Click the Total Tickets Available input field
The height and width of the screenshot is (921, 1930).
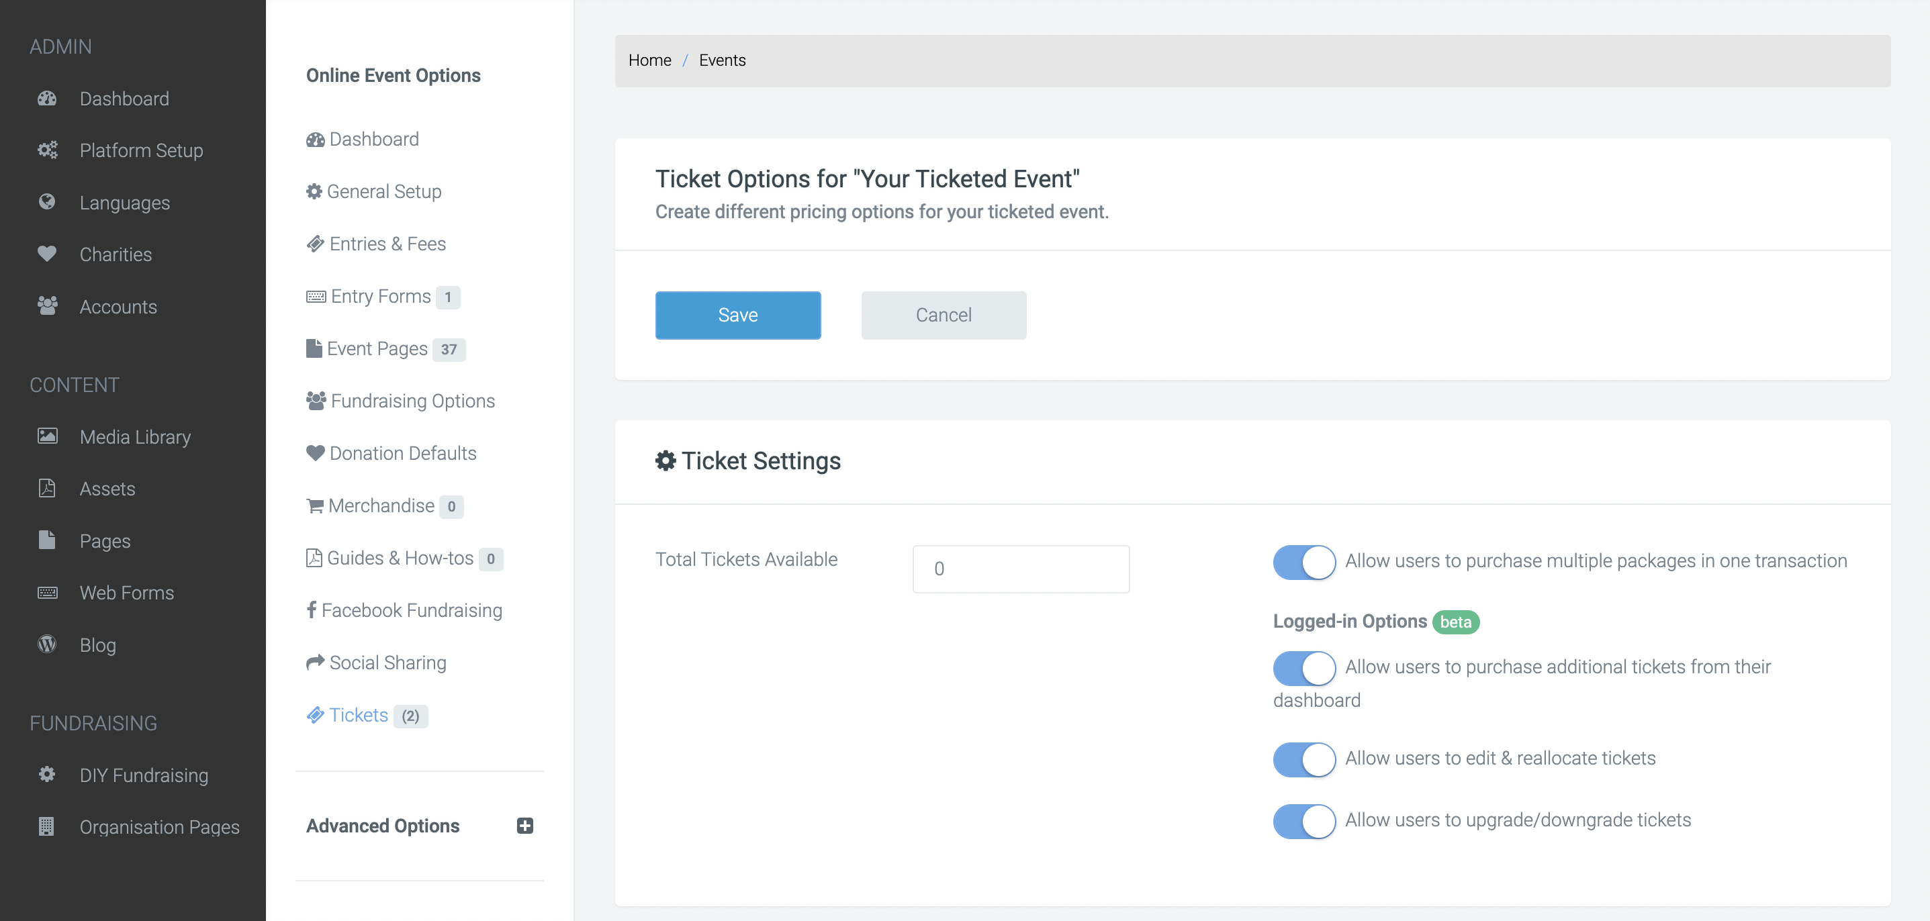(1021, 569)
